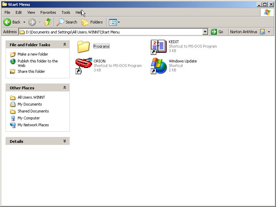Open the Favorites menu
276x207 pixels.
pyautogui.click(x=48, y=12)
